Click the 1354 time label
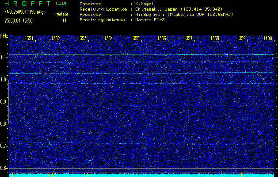The height and width of the screenshot is (177, 278). (x=109, y=38)
